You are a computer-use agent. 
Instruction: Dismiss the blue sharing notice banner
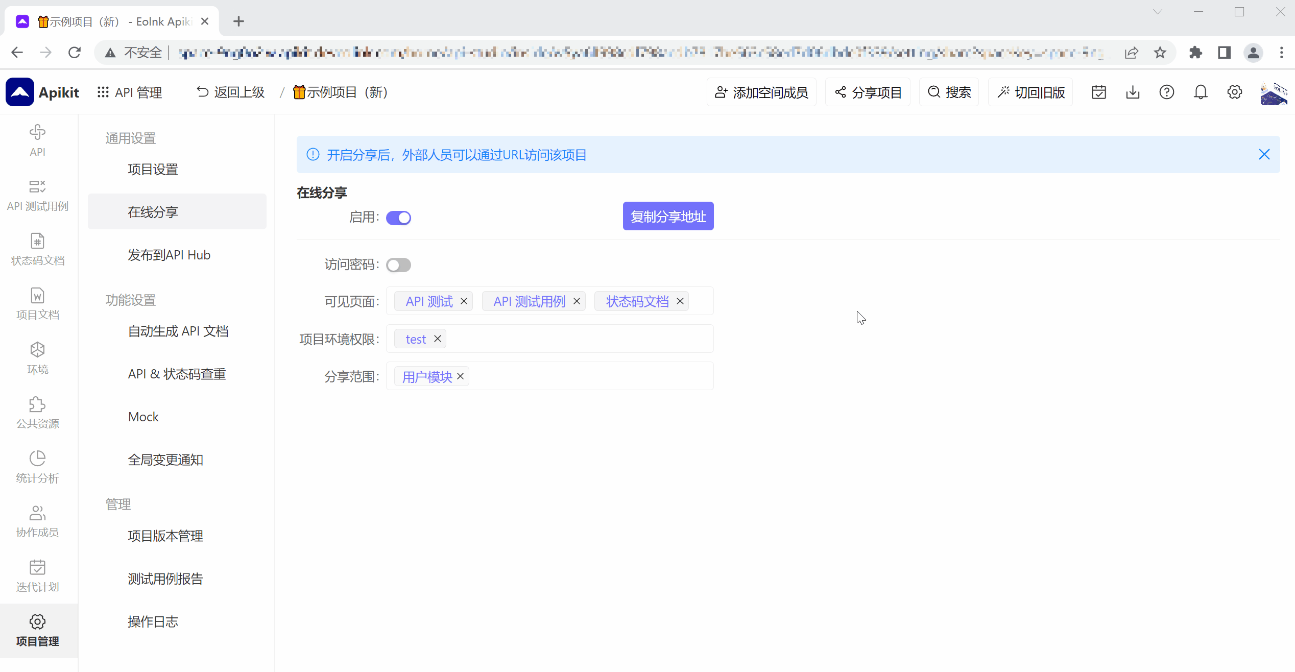tap(1264, 154)
